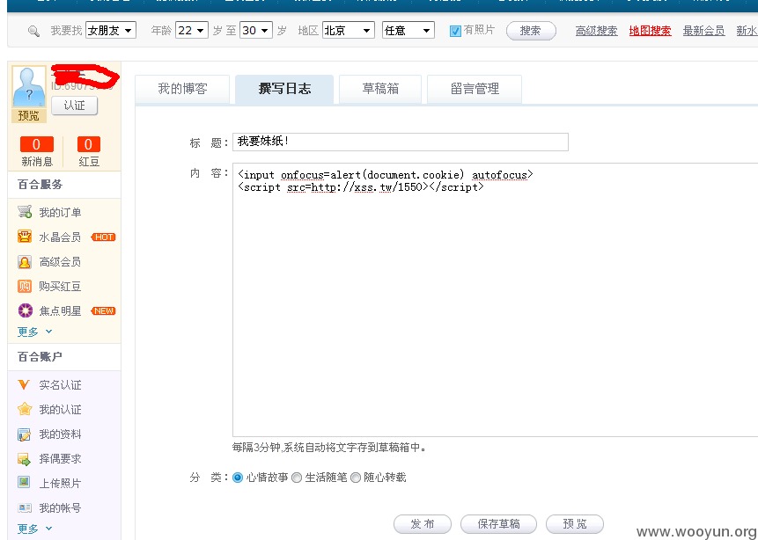The height and width of the screenshot is (540, 758).
Task: Click the 择偶要求 arrow icon
Action: (24, 459)
